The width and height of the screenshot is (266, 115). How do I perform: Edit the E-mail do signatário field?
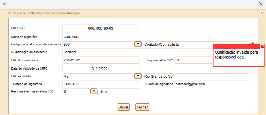point(211,84)
